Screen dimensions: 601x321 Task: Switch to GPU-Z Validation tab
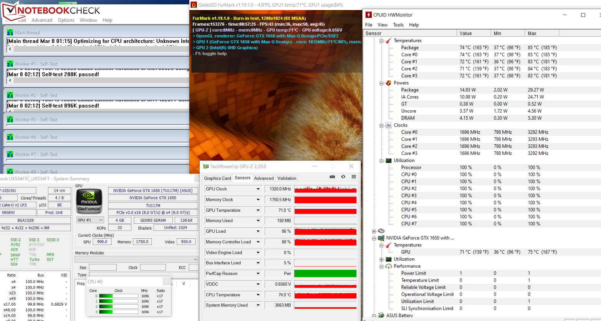point(287,178)
